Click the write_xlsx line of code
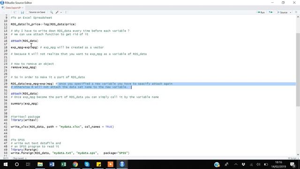The height and width of the screenshot is (169, 300). click(x=62, y=127)
